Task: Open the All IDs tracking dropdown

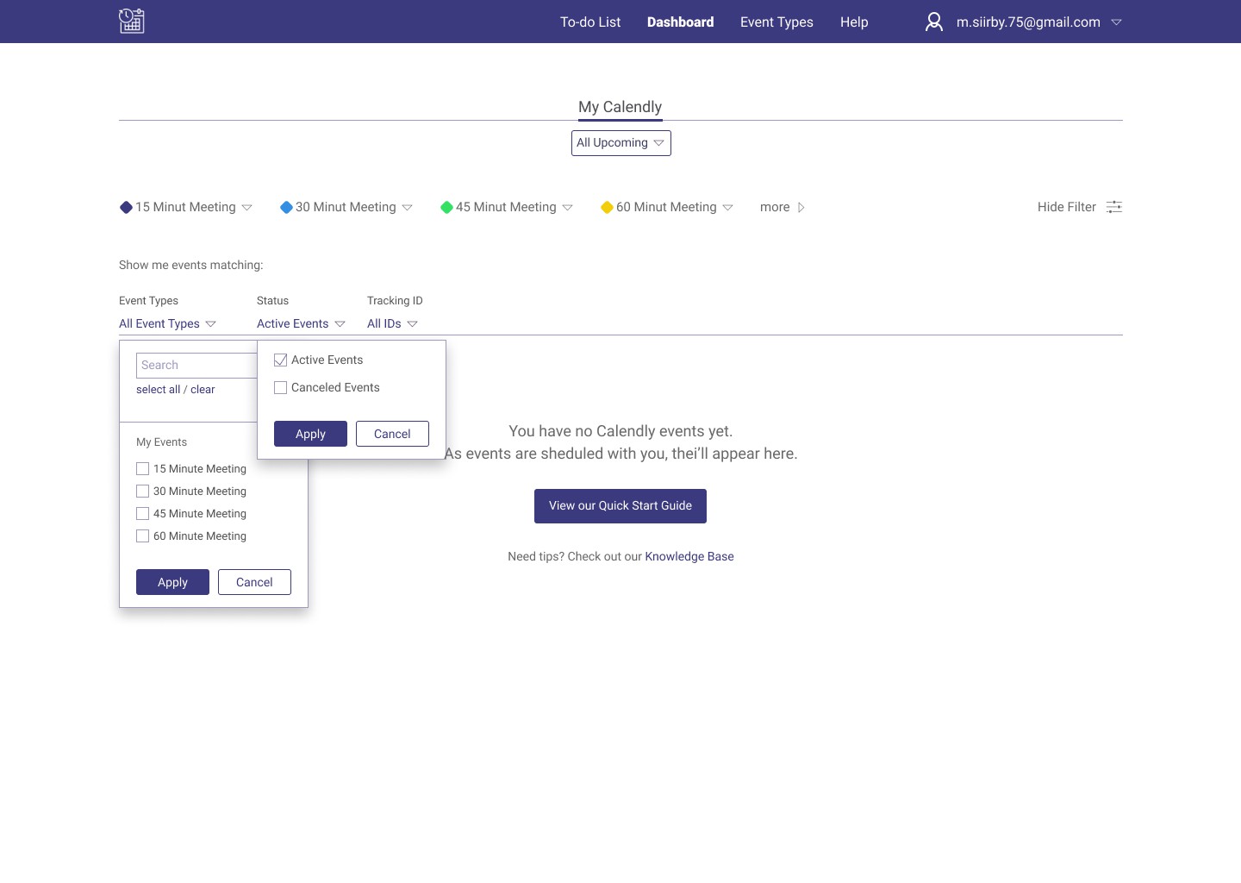Action: pos(392,323)
